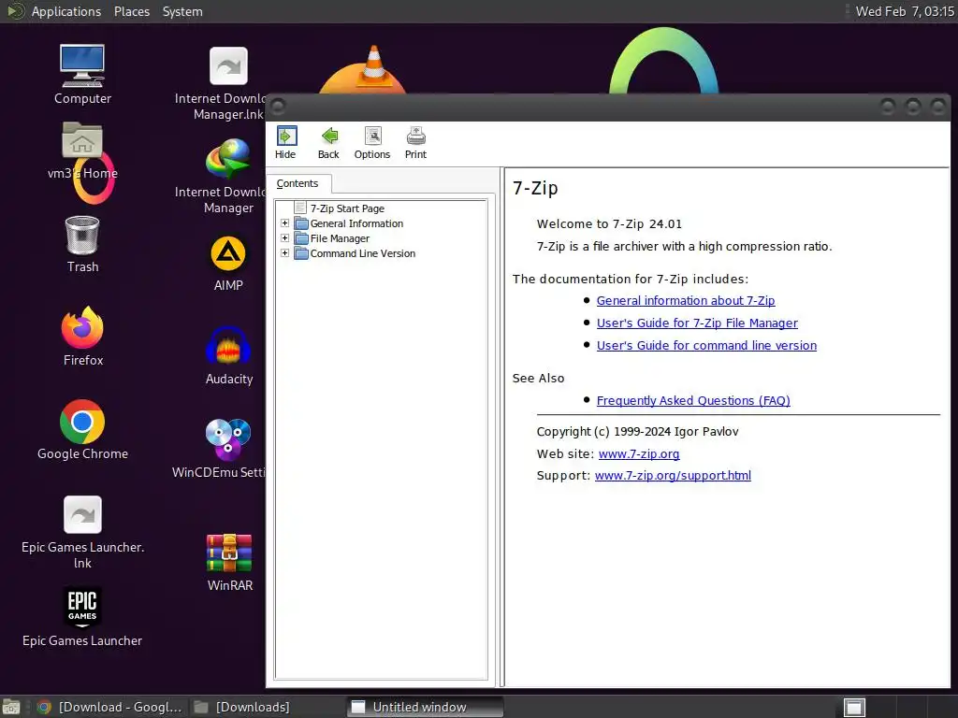
Task: Go Back using the green arrow button
Action: [x=328, y=143]
